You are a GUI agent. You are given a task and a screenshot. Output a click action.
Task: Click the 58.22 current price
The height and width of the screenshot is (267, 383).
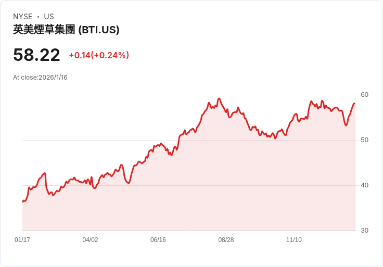[36, 55]
